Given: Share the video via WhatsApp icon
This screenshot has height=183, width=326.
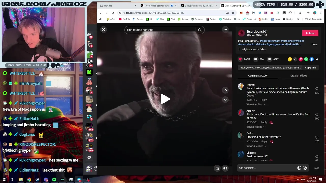Looking at the screenshot, I should click(306, 59).
